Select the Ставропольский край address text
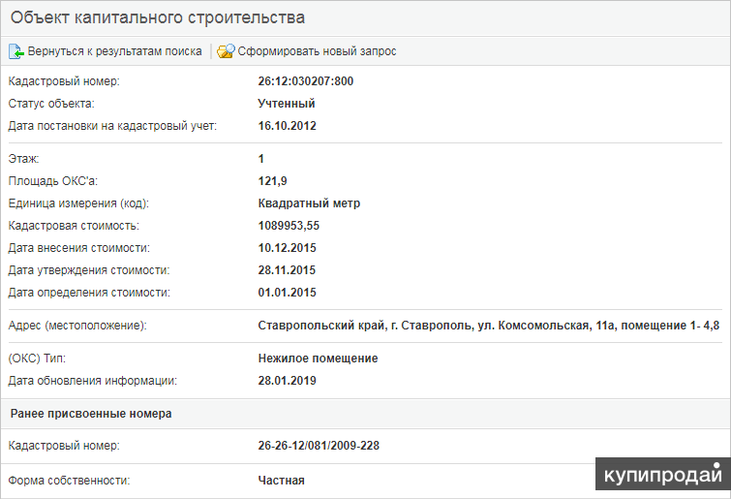The height and width of the screenshot is (499, 731). (x=488, y=326)
